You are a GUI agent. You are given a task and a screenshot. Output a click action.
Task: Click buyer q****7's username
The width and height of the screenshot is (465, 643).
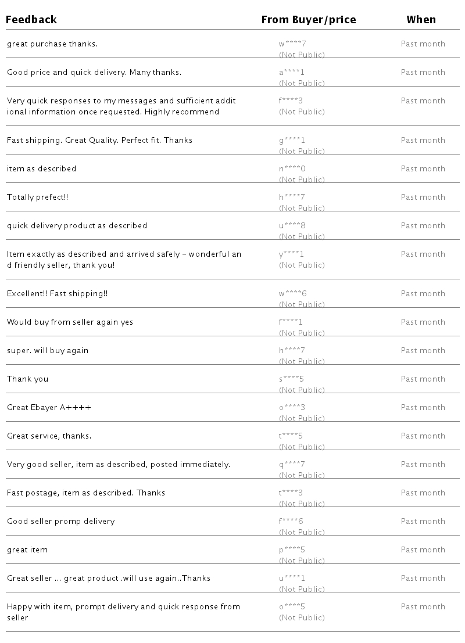[x=292, y=464]
